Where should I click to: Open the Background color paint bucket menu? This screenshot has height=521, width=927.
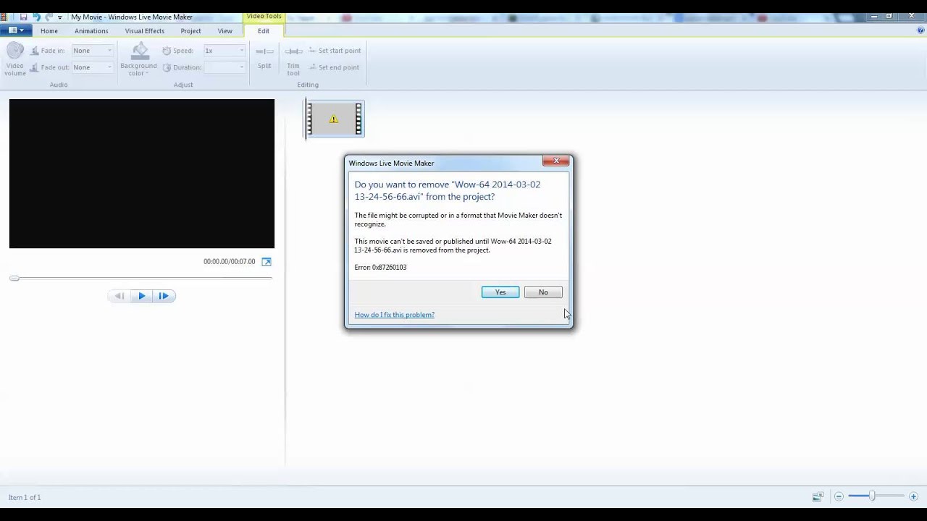(x=138, y=59)
